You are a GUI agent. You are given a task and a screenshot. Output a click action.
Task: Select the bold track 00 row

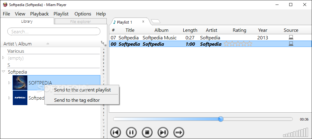point(210,44)
